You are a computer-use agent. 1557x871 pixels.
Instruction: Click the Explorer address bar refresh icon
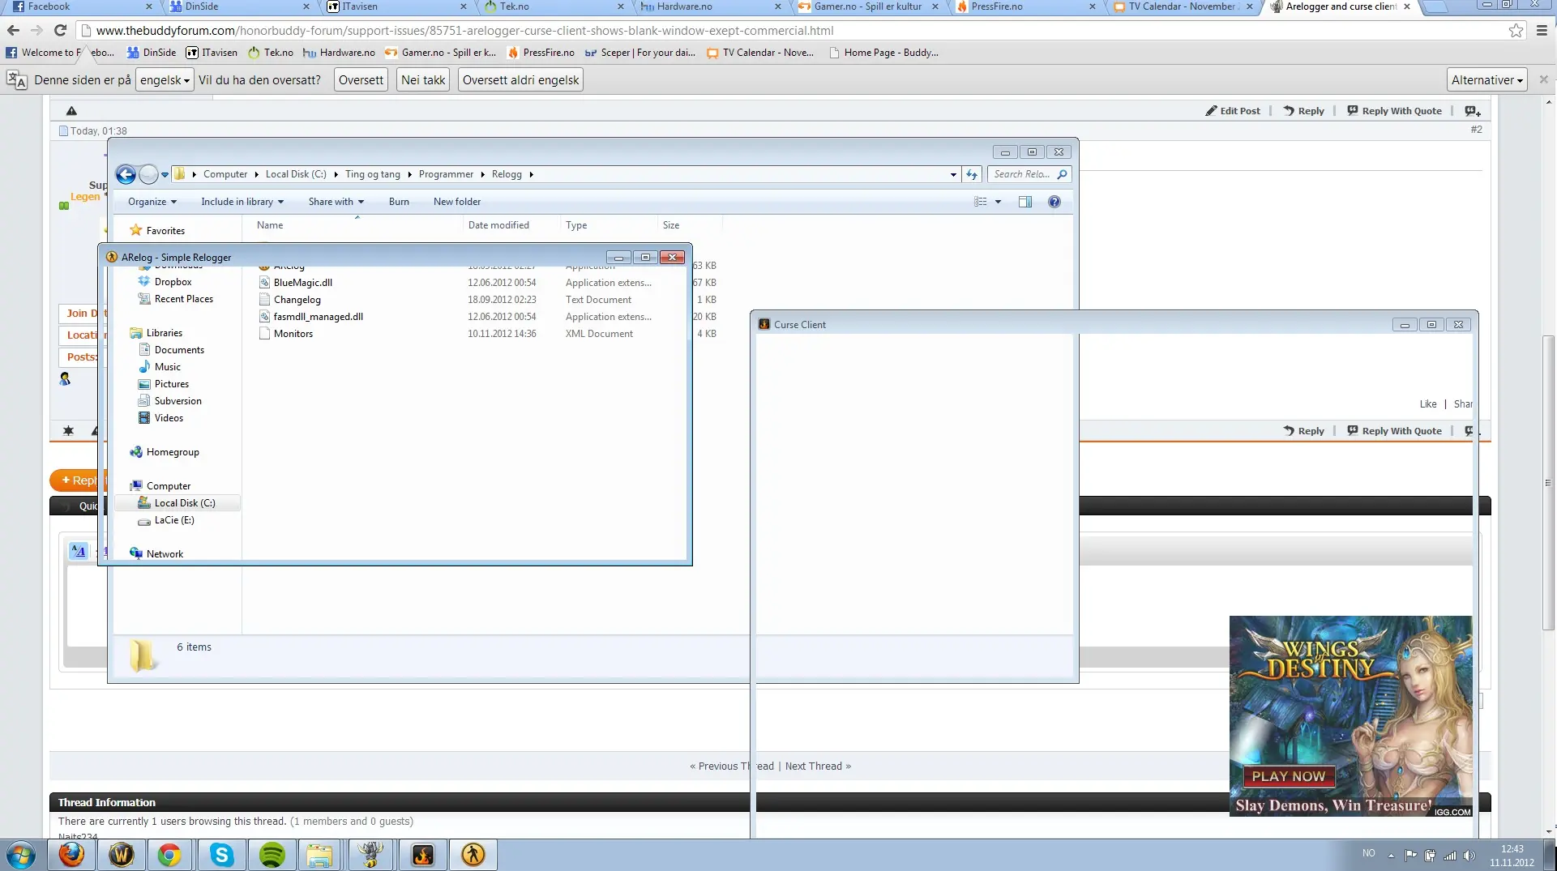coord(972,174)
